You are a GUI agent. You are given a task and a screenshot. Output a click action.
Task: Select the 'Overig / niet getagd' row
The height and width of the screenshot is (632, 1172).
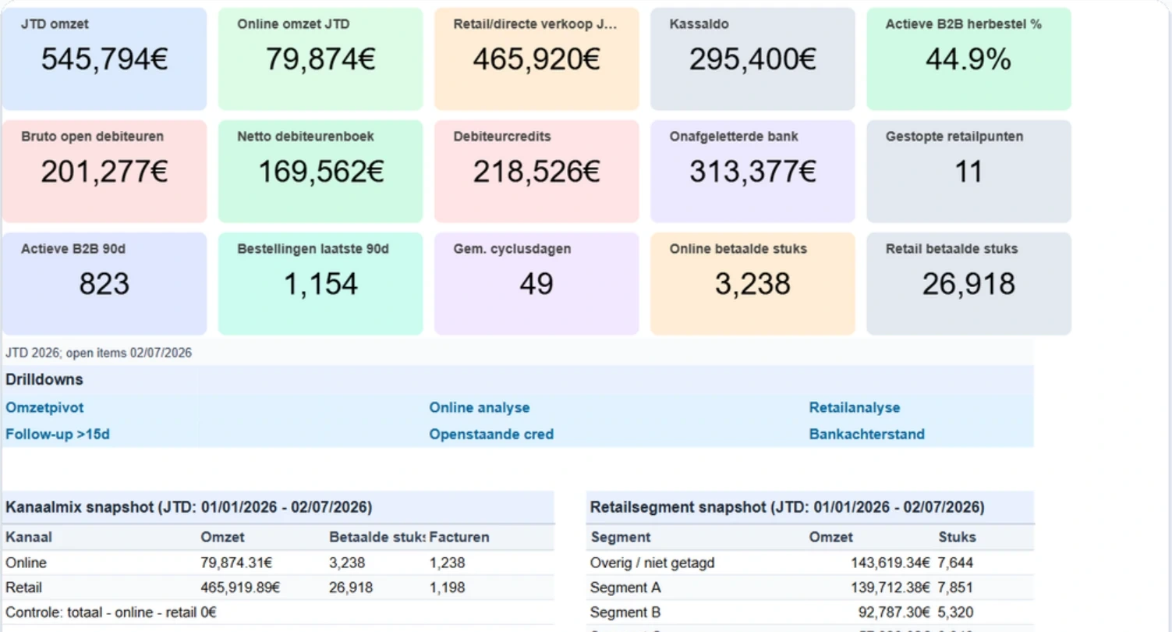tap(810, 563)
